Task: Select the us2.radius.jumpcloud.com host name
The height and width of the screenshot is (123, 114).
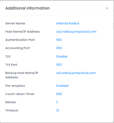Action: point(76,32)
